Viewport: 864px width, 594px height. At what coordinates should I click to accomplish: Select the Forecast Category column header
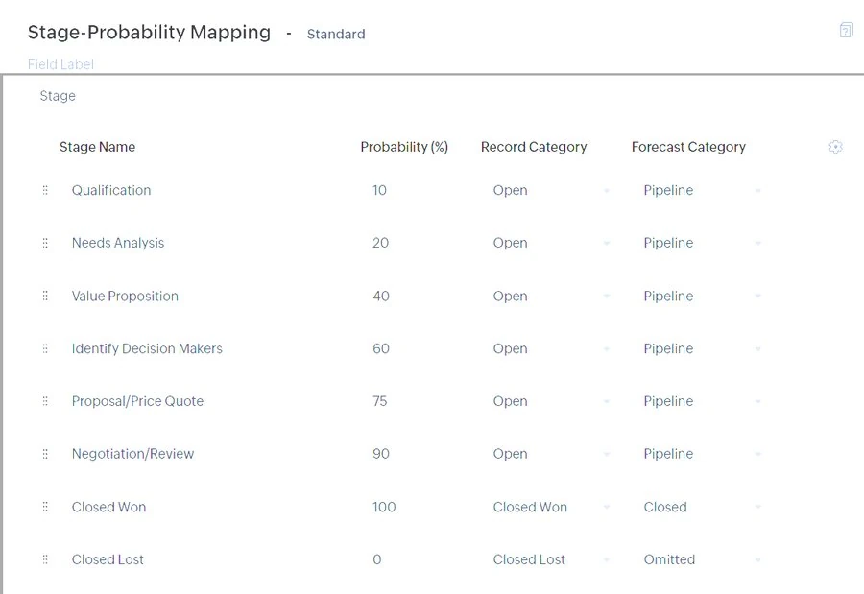point(688,147)
